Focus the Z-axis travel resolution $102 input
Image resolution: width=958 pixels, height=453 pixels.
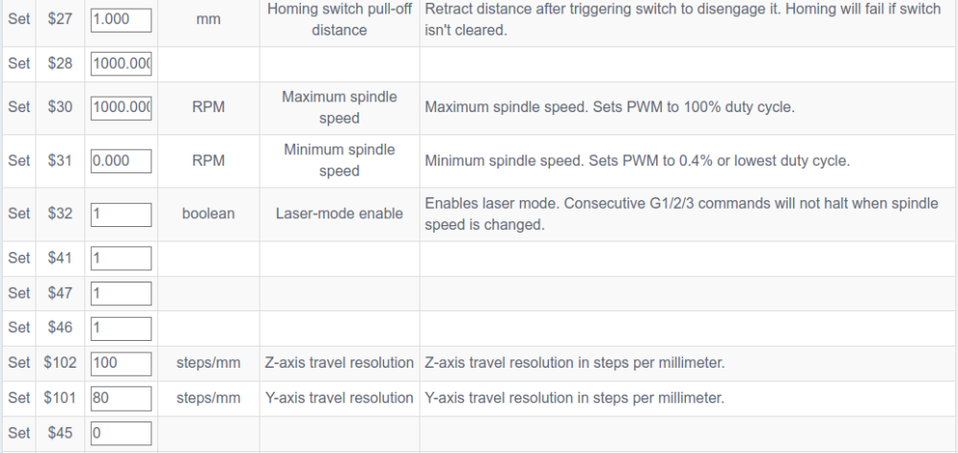(121, 363)
